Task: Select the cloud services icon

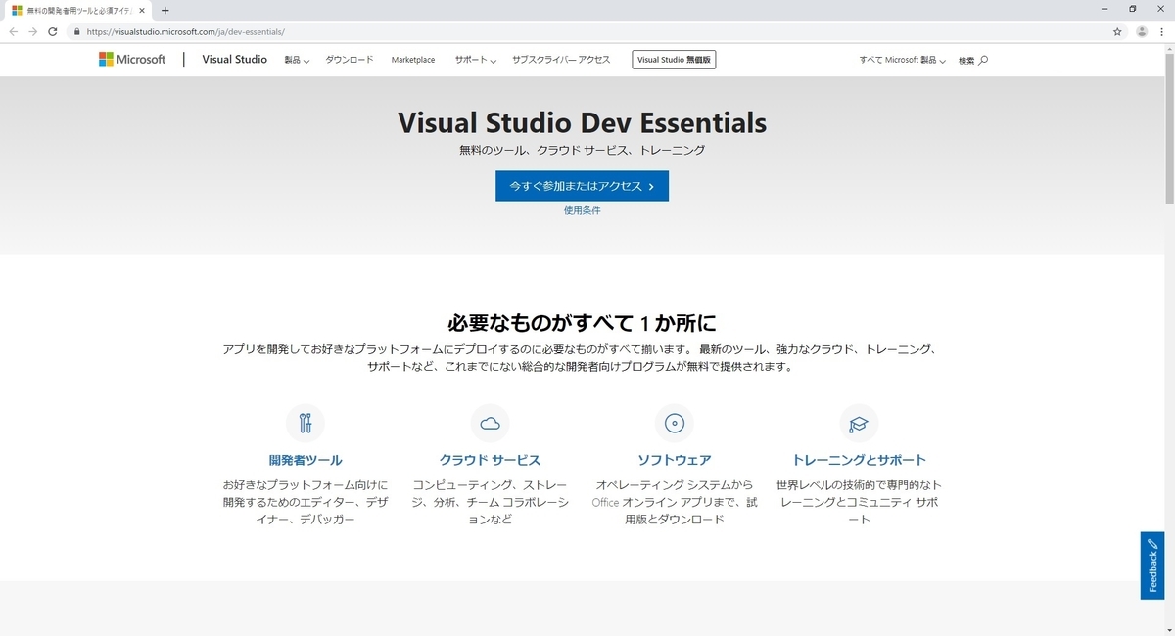Action: (490, 424)
